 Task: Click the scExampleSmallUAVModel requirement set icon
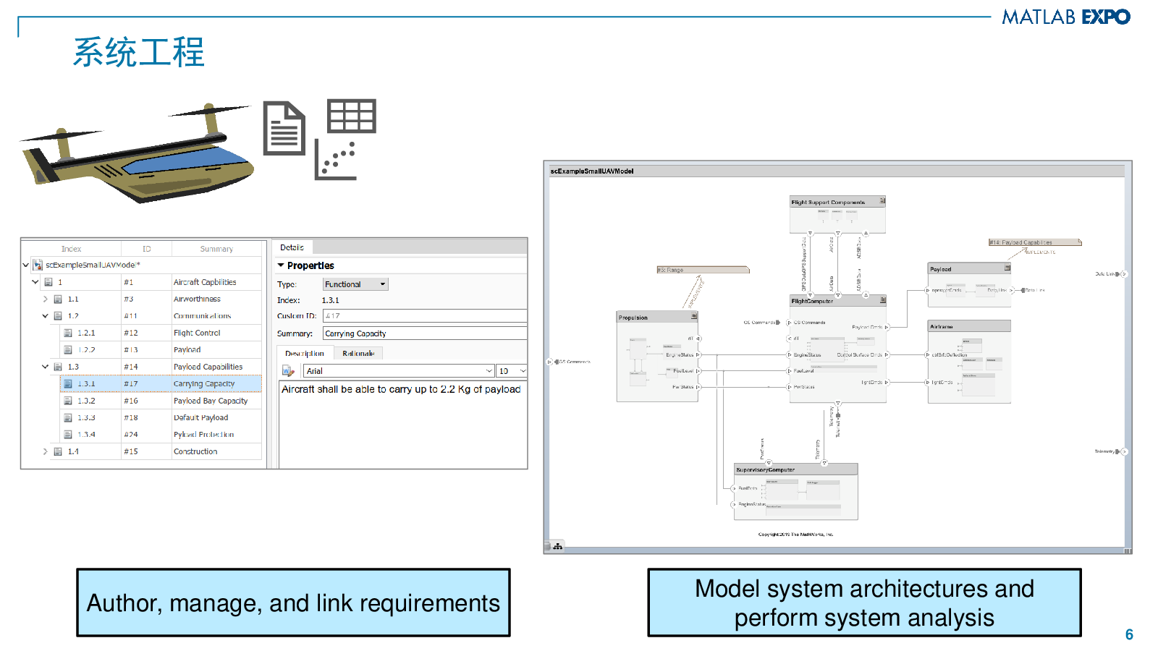38,265
